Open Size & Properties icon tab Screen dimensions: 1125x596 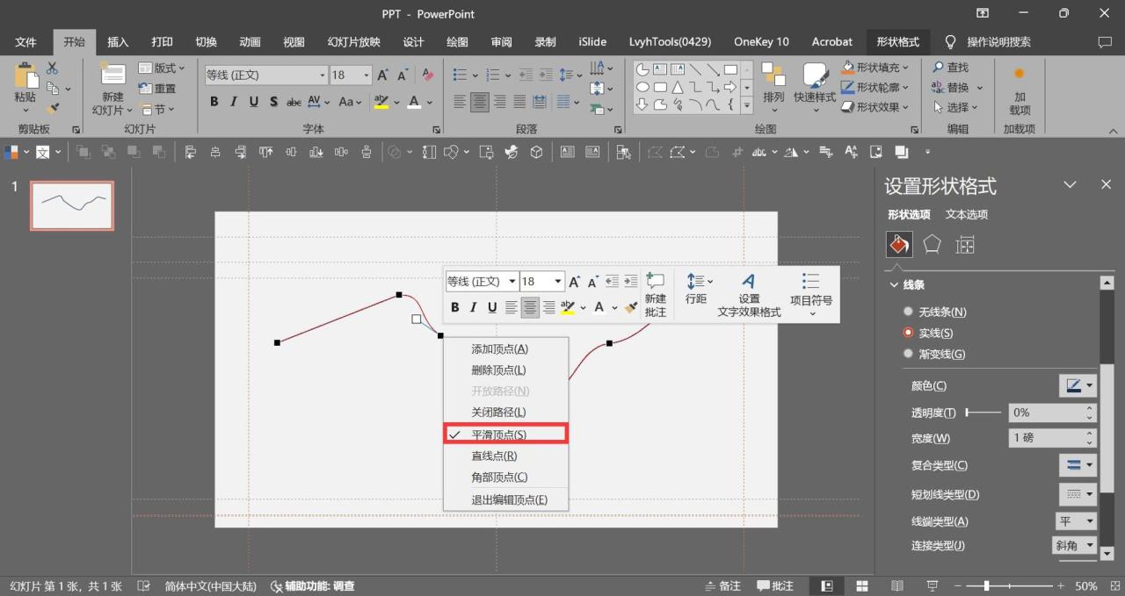click(965, 245)
